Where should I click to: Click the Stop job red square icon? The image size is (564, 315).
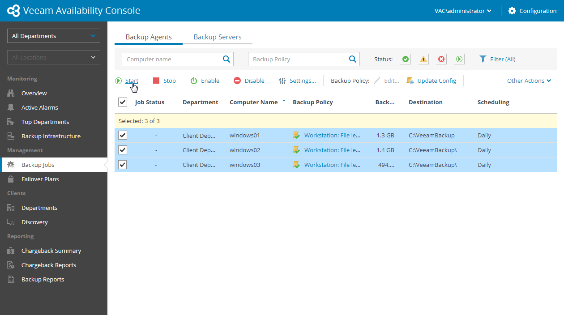156,81
